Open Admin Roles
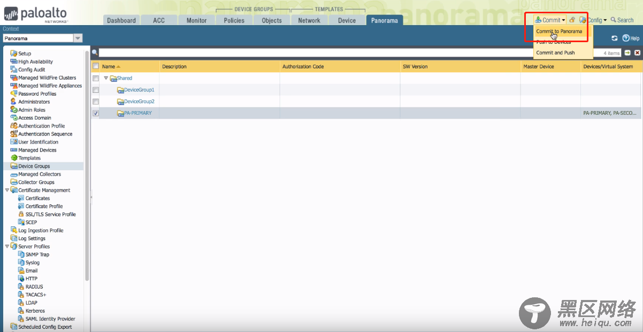The width and height of the screenshot is (643, 332). (x=28, y=109)
